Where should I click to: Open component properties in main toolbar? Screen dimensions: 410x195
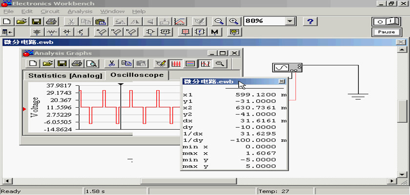(199, 21)
